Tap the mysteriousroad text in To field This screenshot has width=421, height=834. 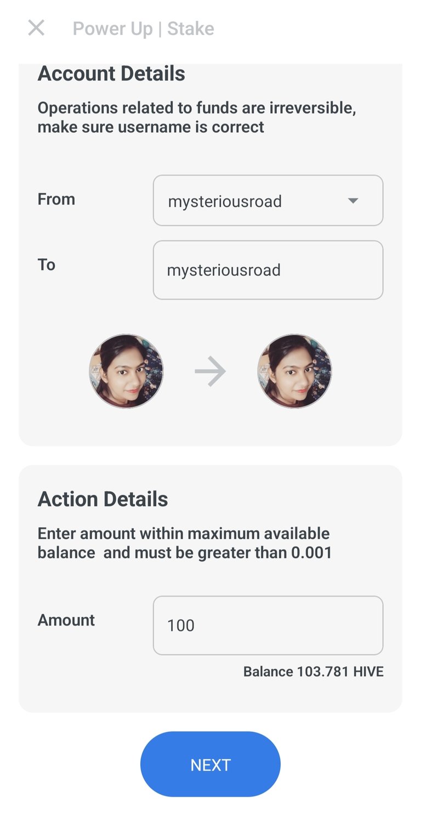(x=224, y=271)
